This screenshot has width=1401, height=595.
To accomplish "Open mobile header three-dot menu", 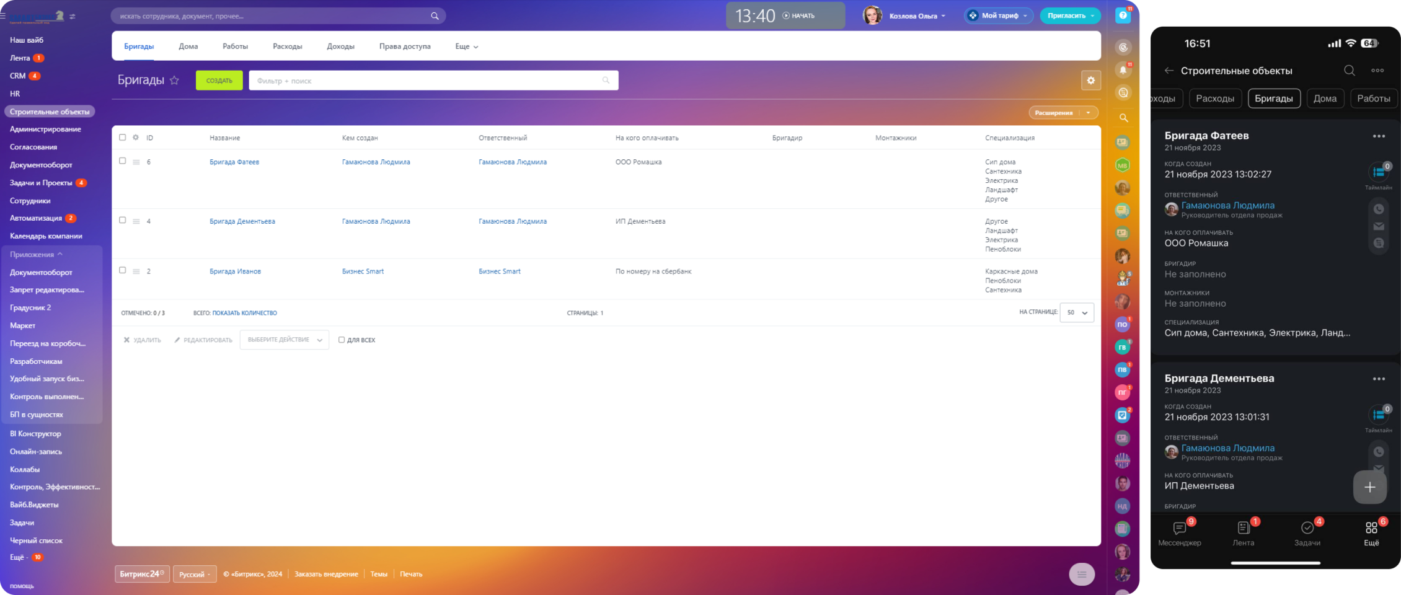I will pos(1377,71).
